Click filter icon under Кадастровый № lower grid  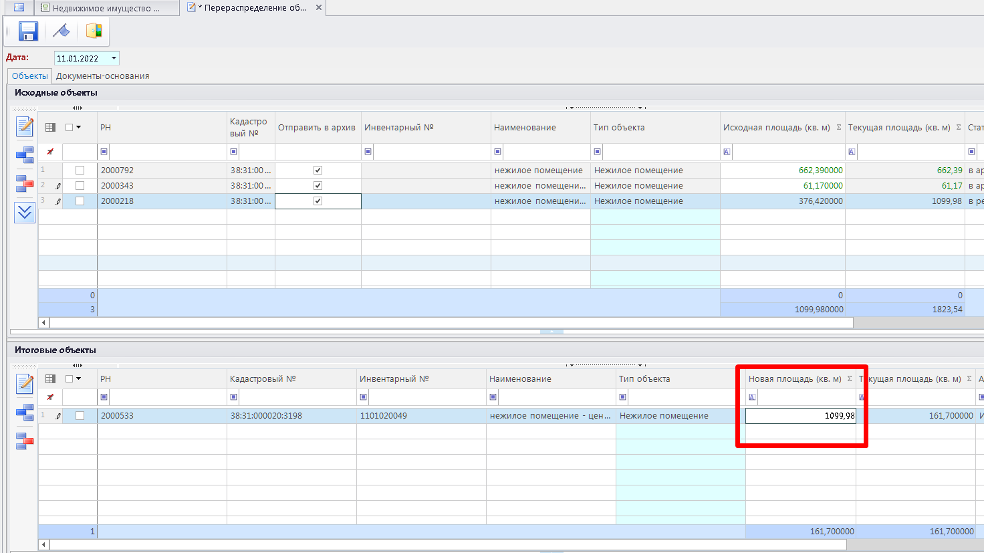coord(233,397)
